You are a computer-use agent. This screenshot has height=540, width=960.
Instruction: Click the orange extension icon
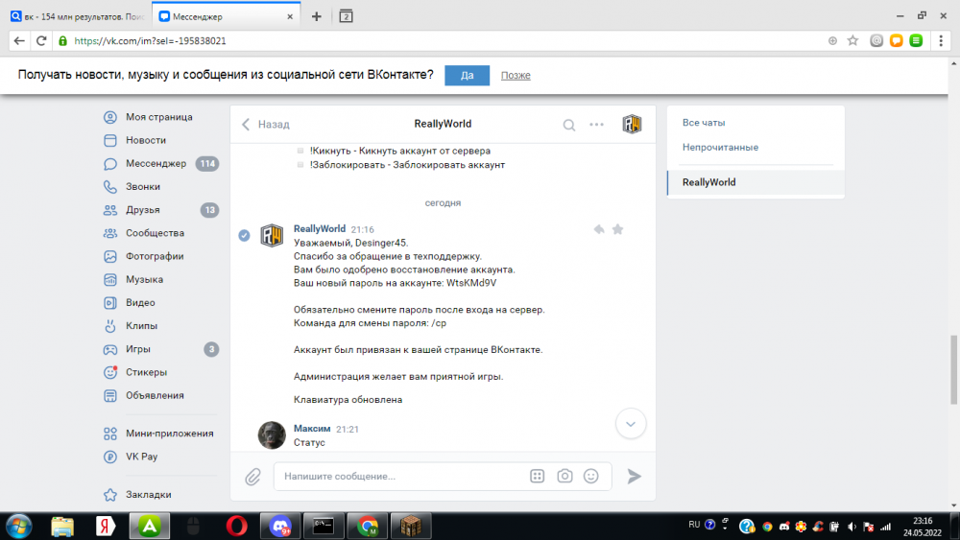897,41
